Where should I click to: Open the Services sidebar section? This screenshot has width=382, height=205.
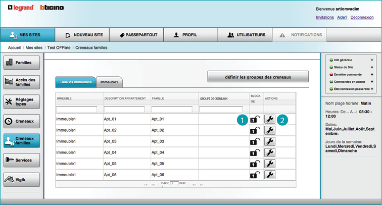coord(21,160)
